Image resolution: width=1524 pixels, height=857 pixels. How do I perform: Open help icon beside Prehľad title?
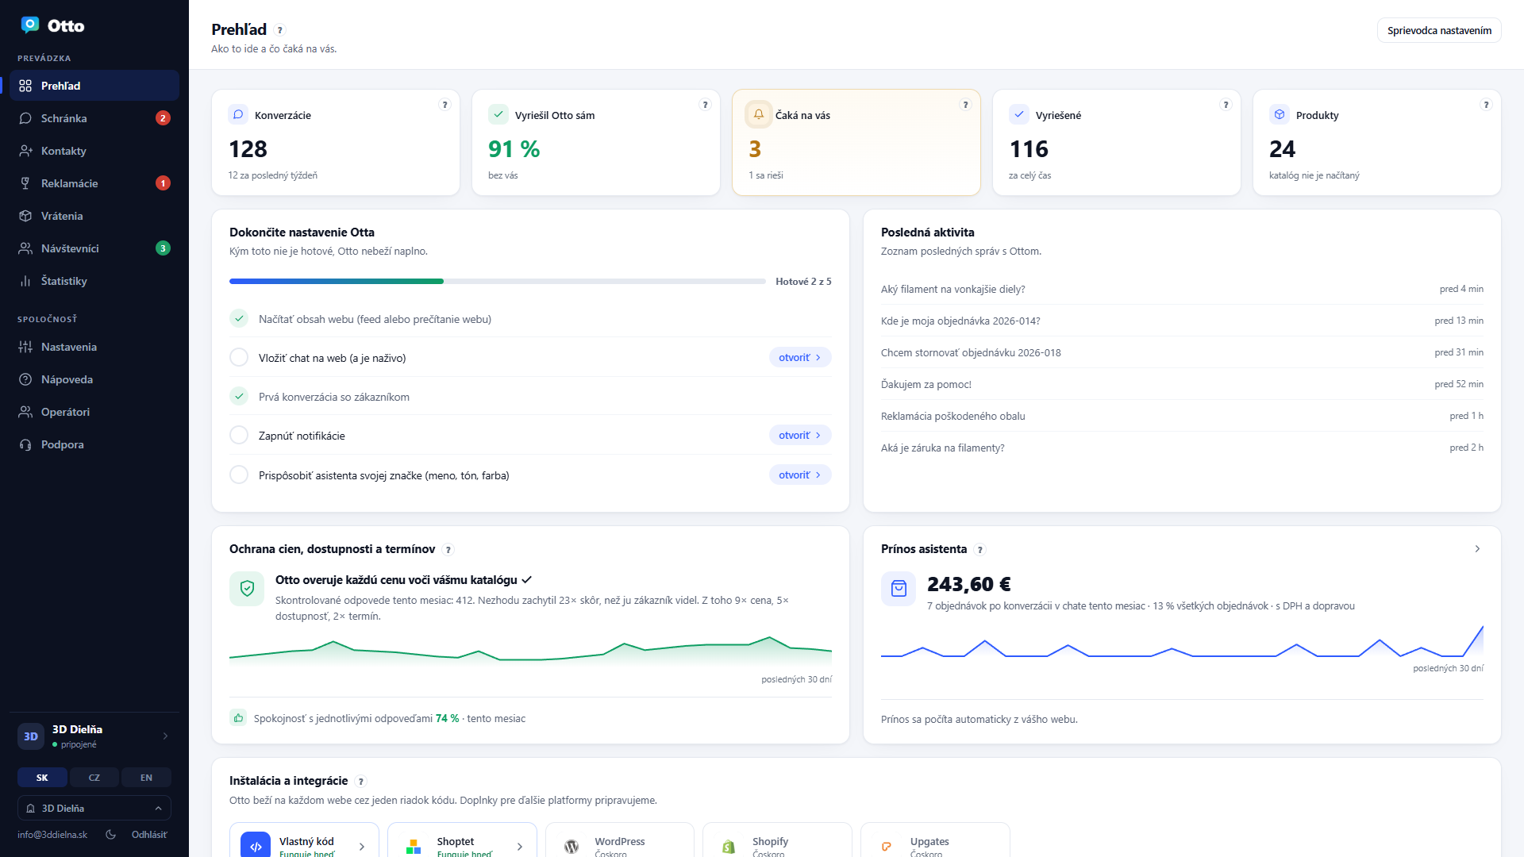tap(279, 30)
